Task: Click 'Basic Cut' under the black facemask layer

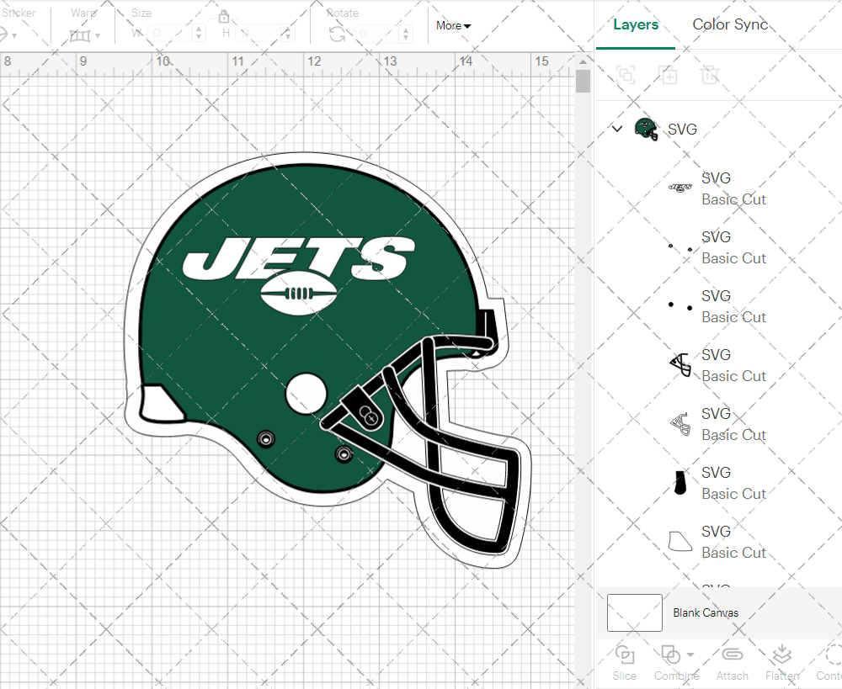Action: coord(733,375)
